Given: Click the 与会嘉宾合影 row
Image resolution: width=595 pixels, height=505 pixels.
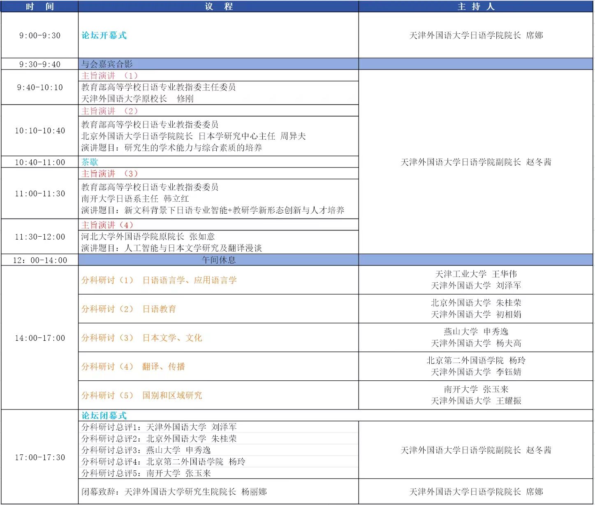Looking at the screenshot, I should pyautogui.click(x=107, y=64).
